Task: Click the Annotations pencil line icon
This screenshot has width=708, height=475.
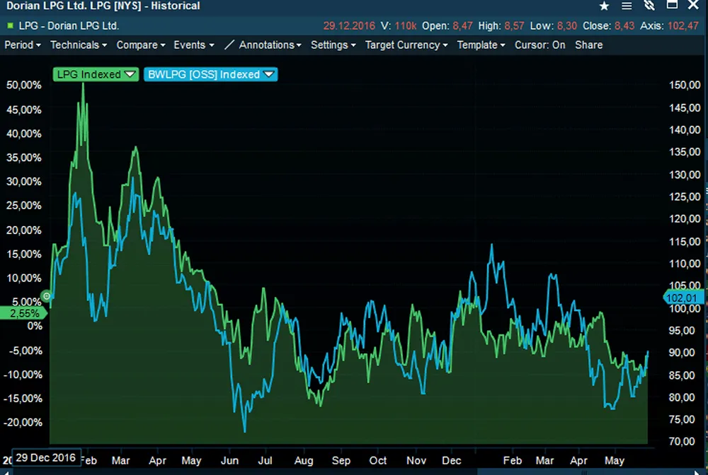Action: tap(229, 45)
